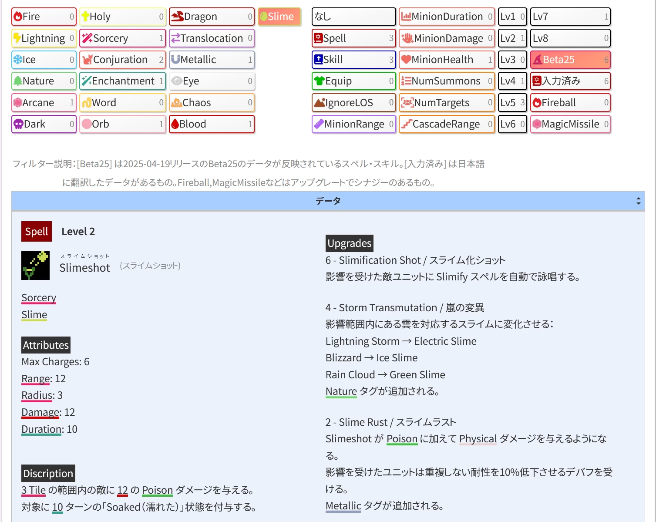This screenshot has height=522, width=656.
Task: Select the 入力済み filter
Action: 570,81
